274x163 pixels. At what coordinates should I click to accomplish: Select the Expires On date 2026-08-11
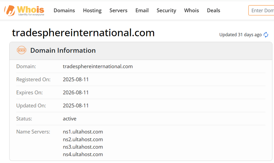tap(76, 92)
